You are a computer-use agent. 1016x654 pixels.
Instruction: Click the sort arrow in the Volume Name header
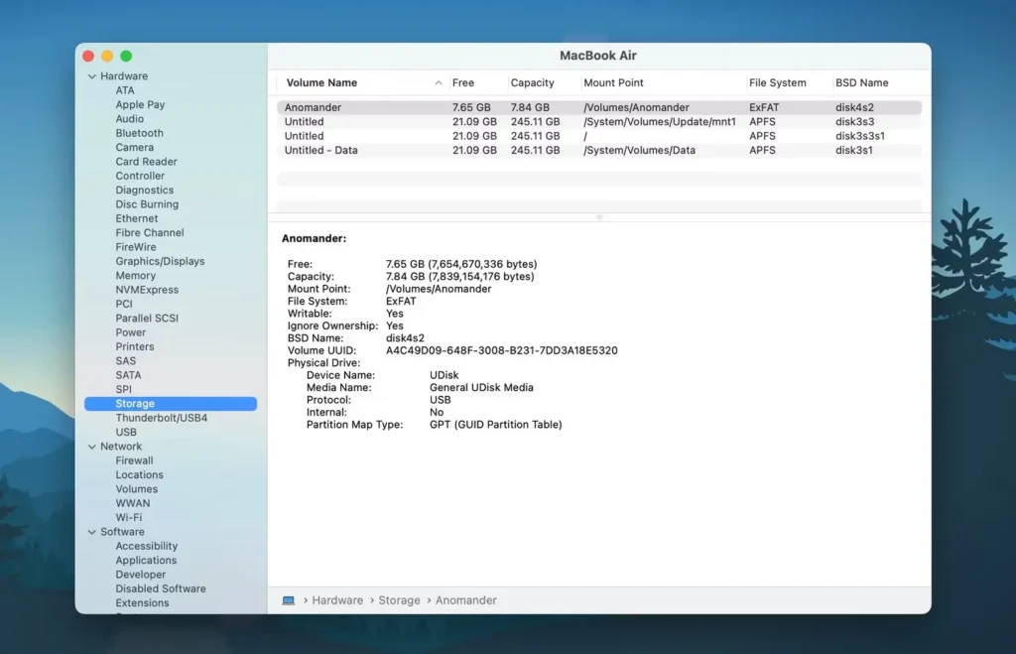[x=439, y=83]
